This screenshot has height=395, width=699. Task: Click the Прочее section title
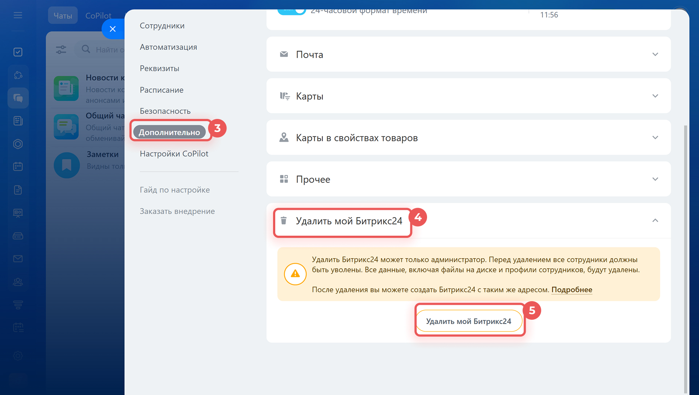click(313, 179)
